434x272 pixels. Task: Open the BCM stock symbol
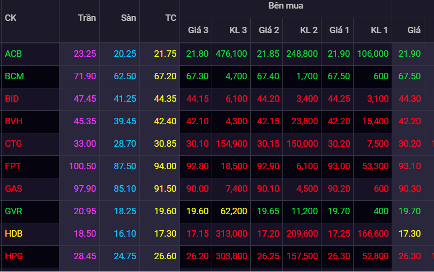pyautogui.click(x=14, y=76)
